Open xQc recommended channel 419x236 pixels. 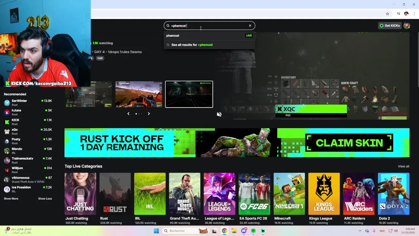(x=28, y=131)
